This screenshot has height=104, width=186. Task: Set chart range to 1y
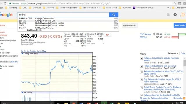tap(38, 51)
